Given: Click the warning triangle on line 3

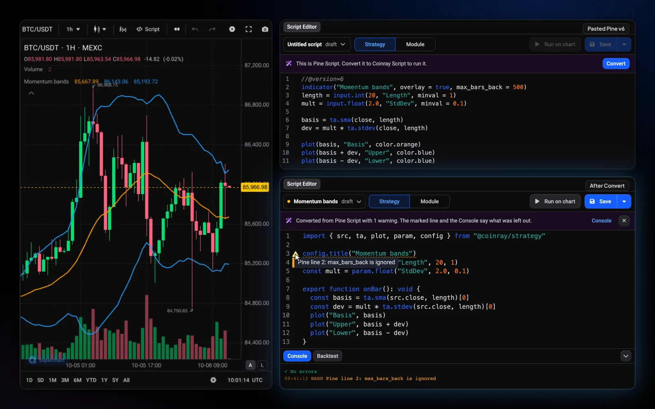Looking at the screenshot, I should click(295, 254).
